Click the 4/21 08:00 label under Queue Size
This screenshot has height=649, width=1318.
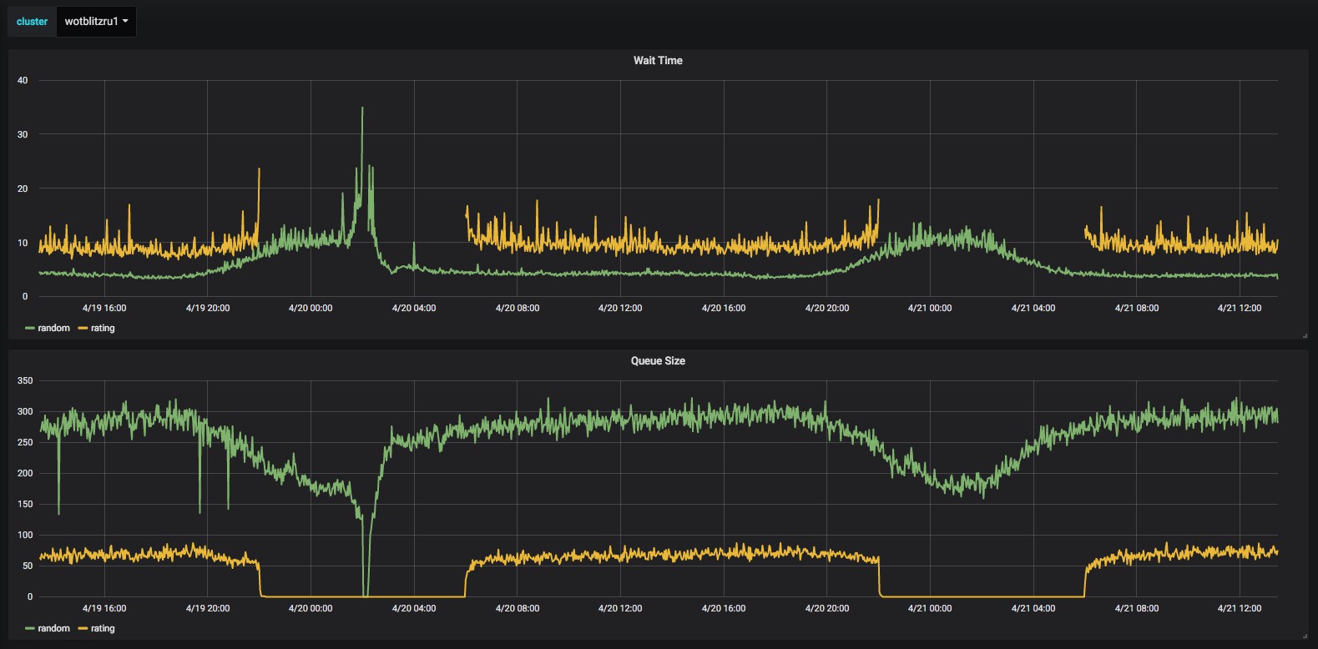click(1137, 608)
